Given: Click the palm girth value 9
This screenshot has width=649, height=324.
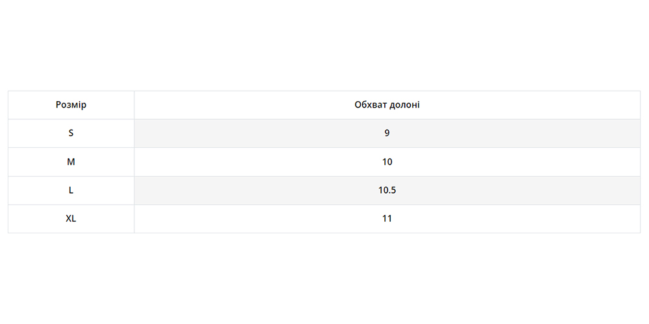Looking at the screenshot, I should (387, 133).
